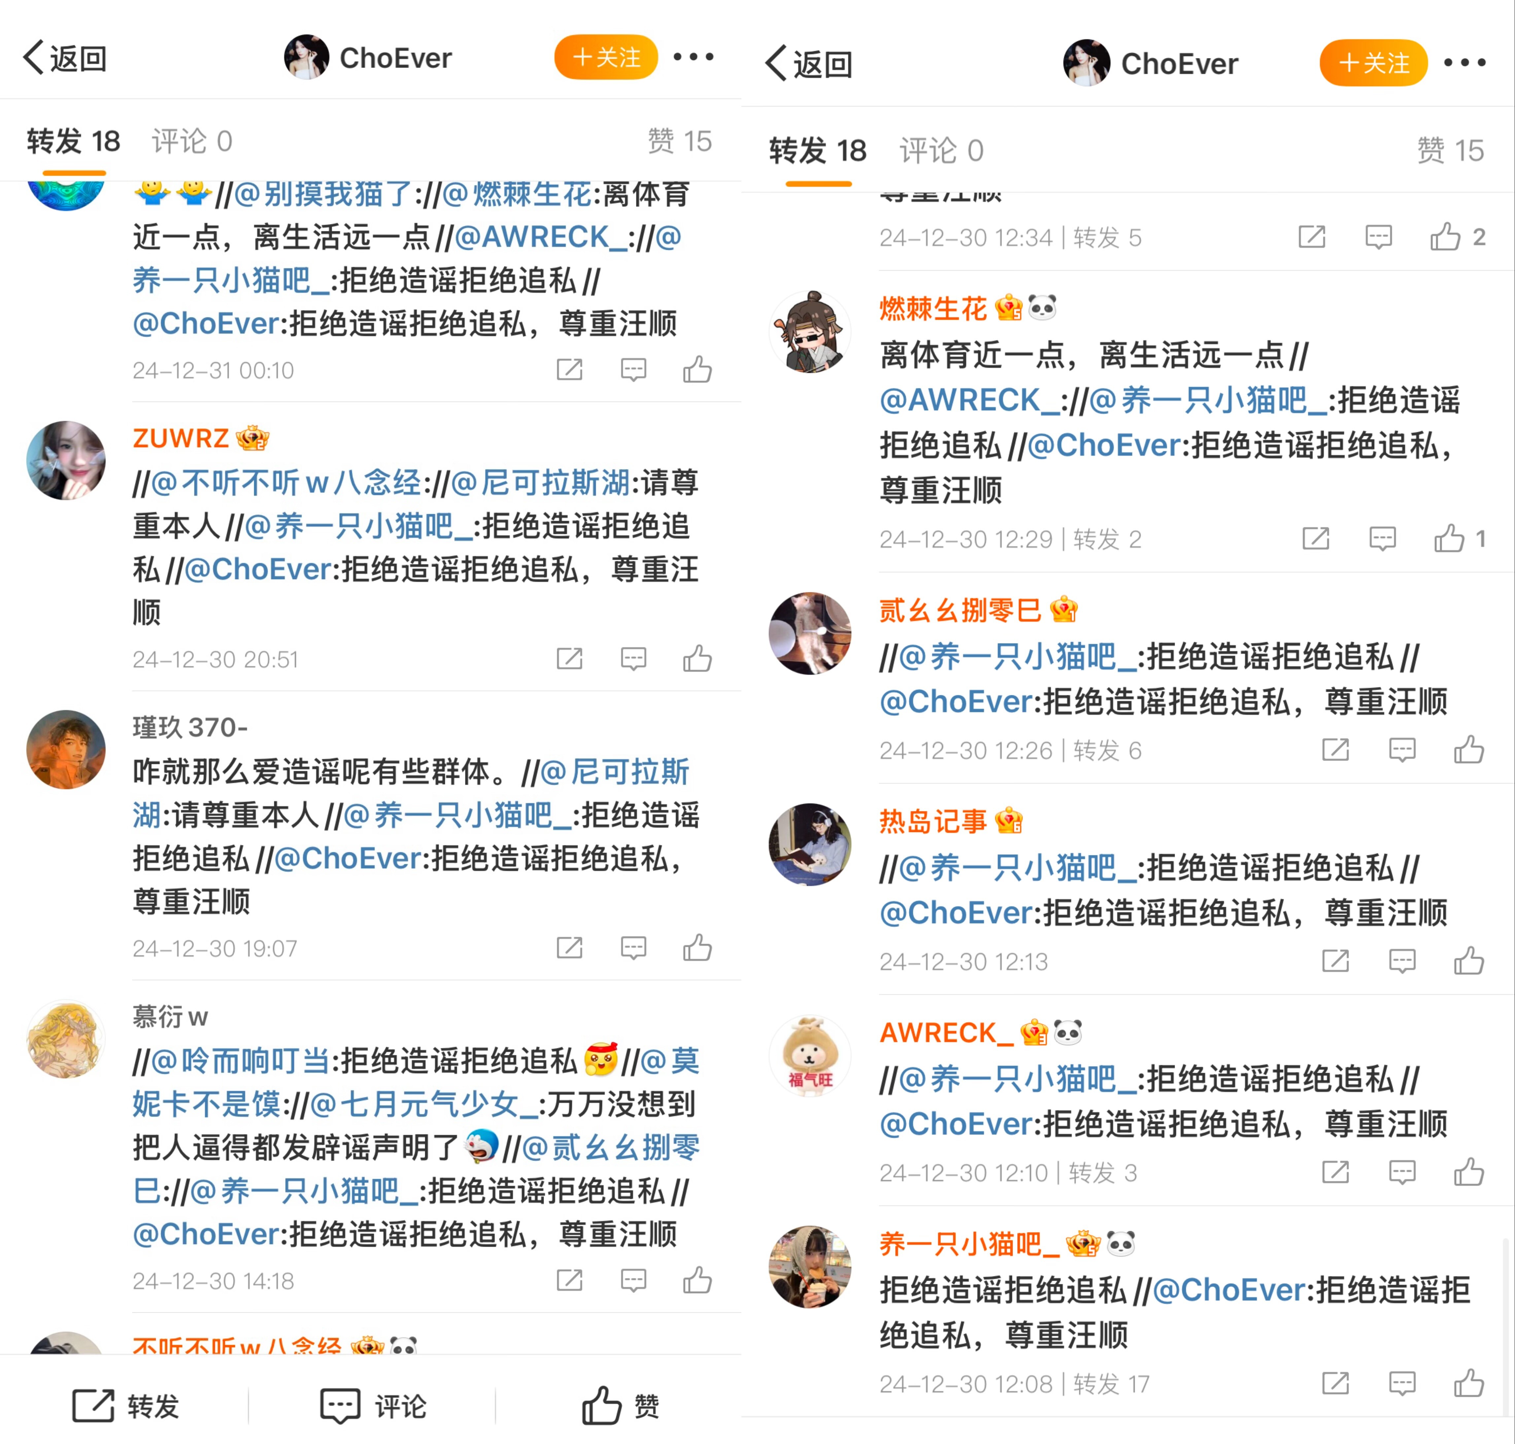This screenshot has width=1515, height=1444.
Task: Tap comment icon on 瑾玖370- post
Action: click(x=633, y=948)
